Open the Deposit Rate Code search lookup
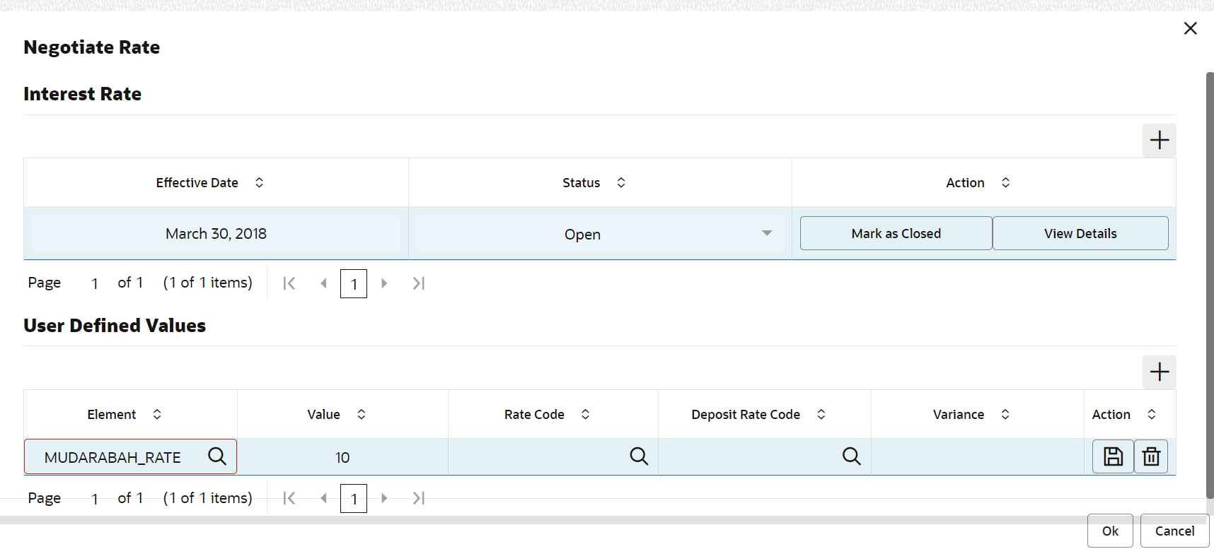This screenshot has width=1214, height=549. pyautogui.click(x=852, y=456)
